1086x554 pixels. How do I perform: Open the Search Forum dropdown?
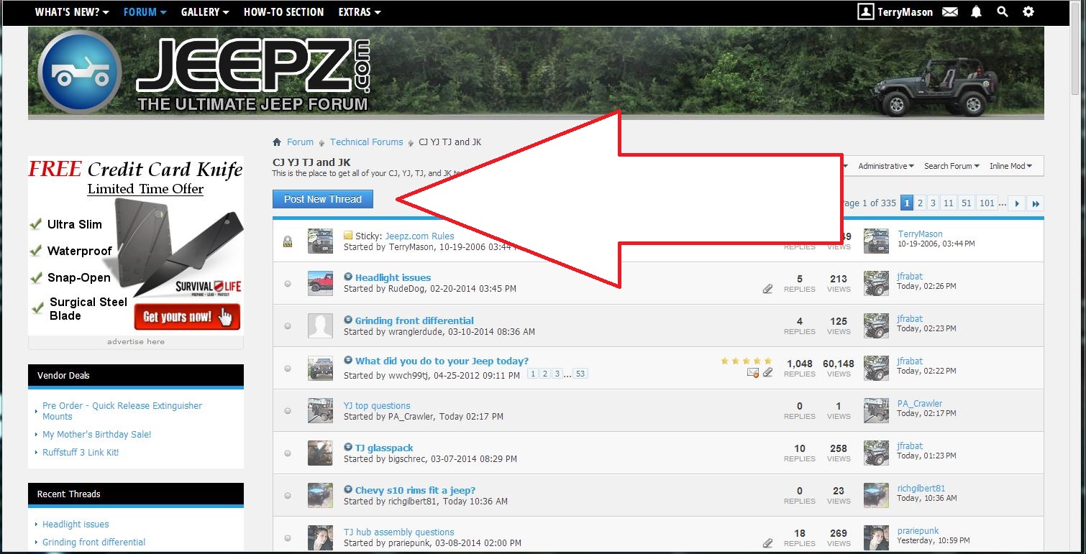click(x=952, y=166)
